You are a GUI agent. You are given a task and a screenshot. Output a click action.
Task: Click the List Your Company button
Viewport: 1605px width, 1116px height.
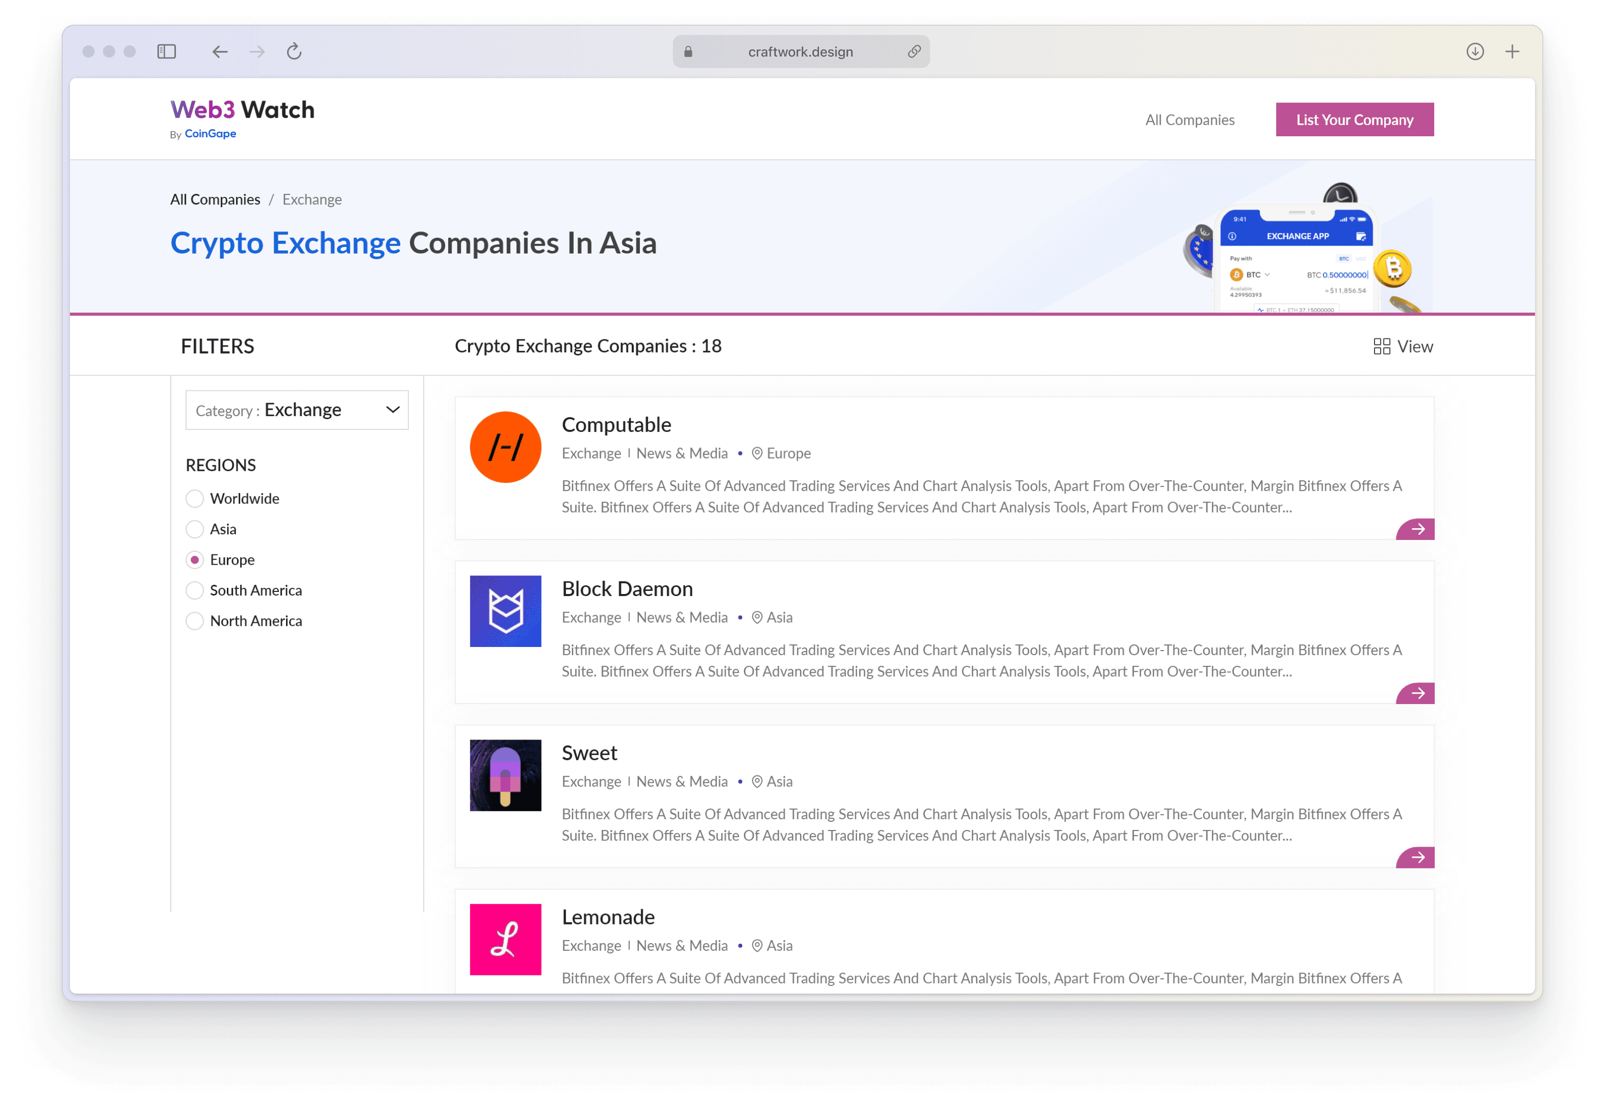point(1354,120)
